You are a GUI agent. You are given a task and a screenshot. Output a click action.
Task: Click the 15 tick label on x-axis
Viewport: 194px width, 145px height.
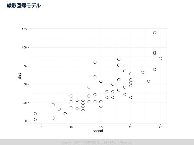[x=101, y=127]
